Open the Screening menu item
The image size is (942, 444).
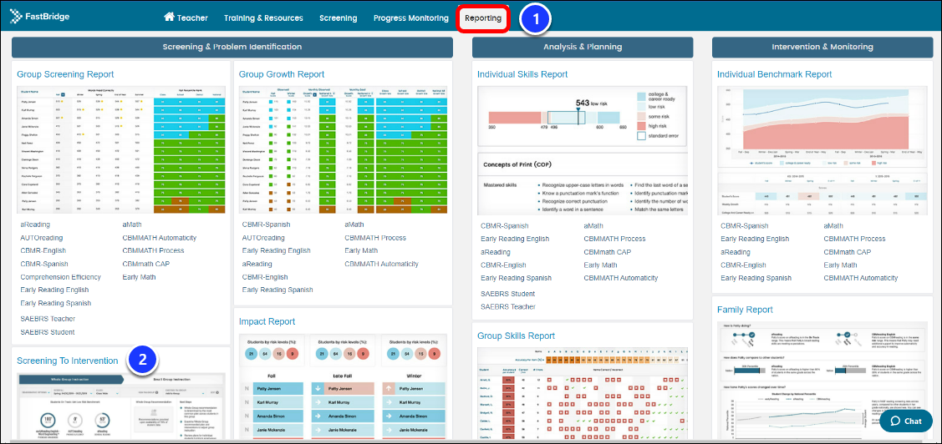338,18
